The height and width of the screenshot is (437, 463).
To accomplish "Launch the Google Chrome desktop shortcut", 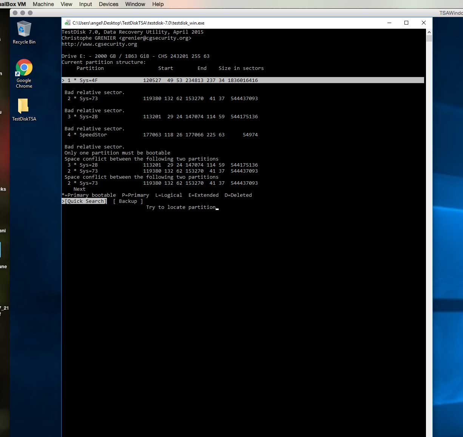I will (24, 73).
